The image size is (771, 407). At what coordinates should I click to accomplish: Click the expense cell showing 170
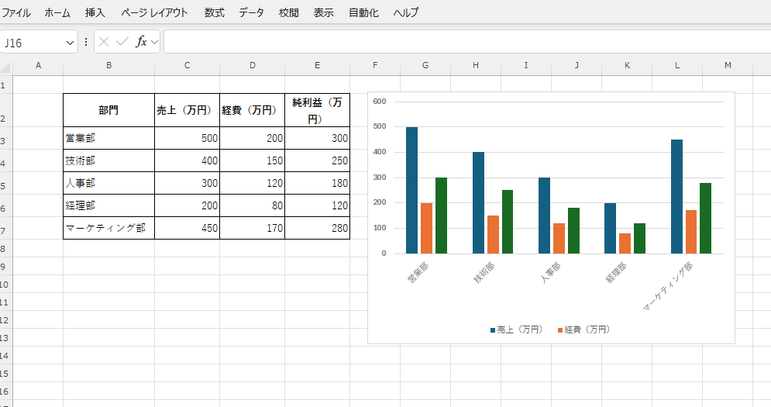pyautogui.click(x=253, y=228)
